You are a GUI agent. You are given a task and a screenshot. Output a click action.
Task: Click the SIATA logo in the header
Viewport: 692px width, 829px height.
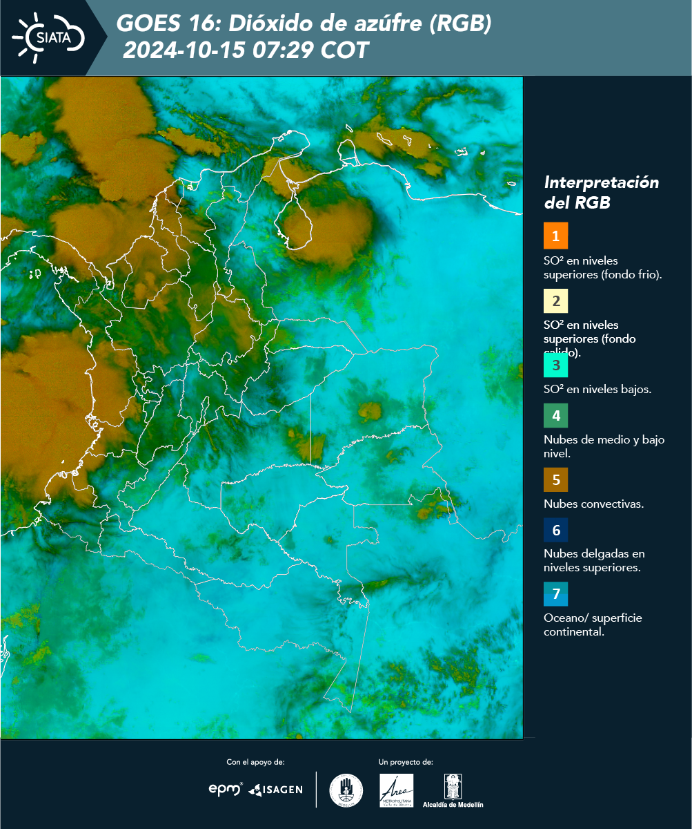click(48, 37)
